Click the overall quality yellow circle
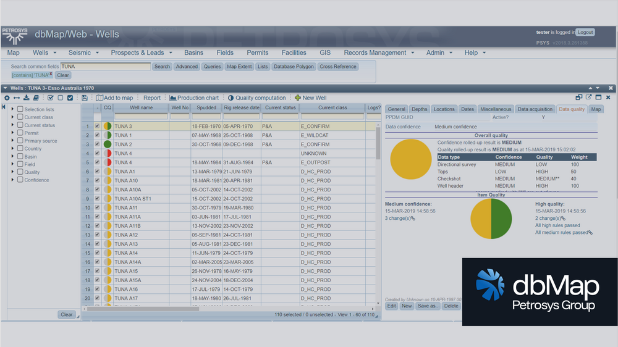Screen dimensions: 618x347 point(411,159)
